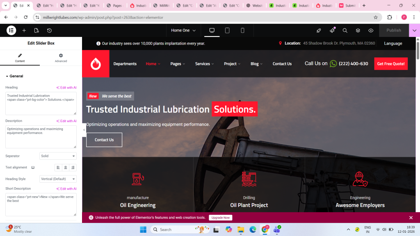
Task: Open the Seperator dropdown
Action: tap(58, 156)
